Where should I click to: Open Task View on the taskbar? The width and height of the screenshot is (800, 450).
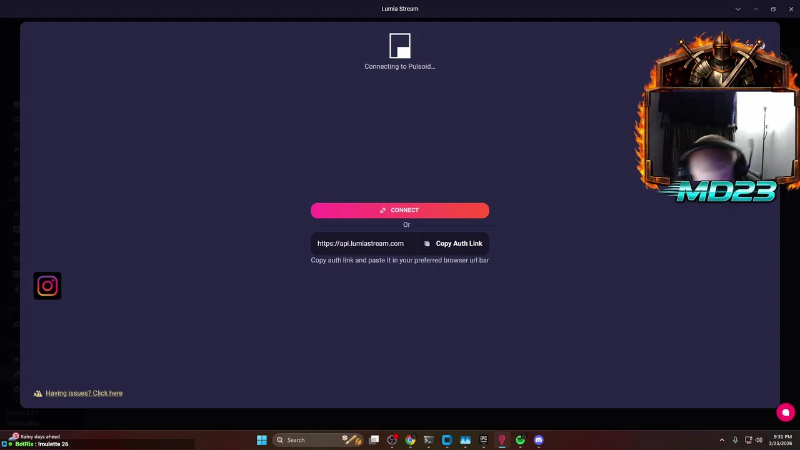point(374,440)
